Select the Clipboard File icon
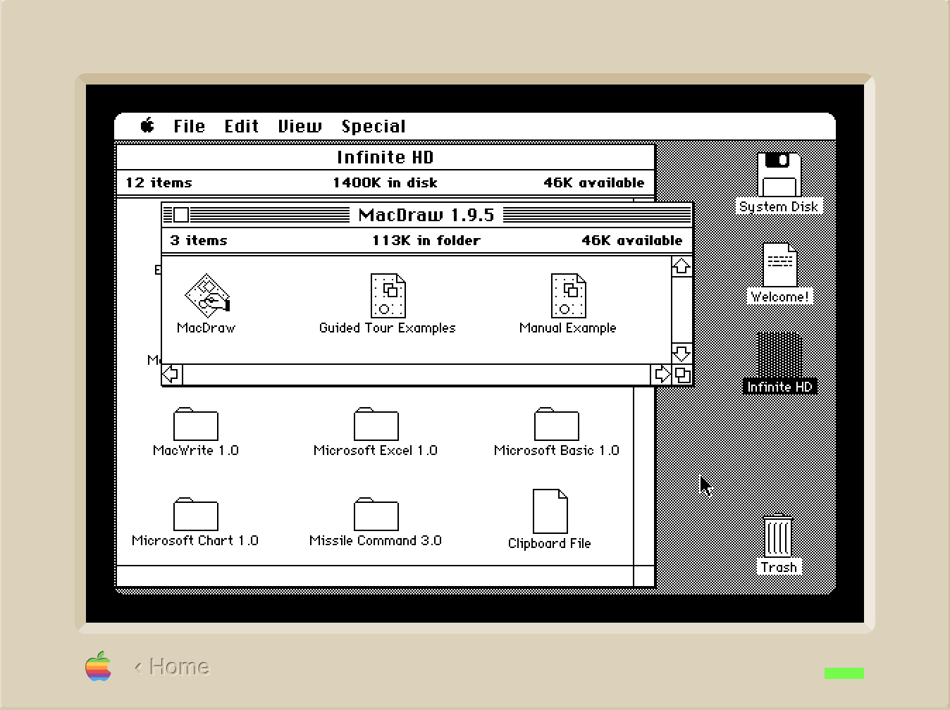This screenshot has height=710, width=950. point(550,511)
